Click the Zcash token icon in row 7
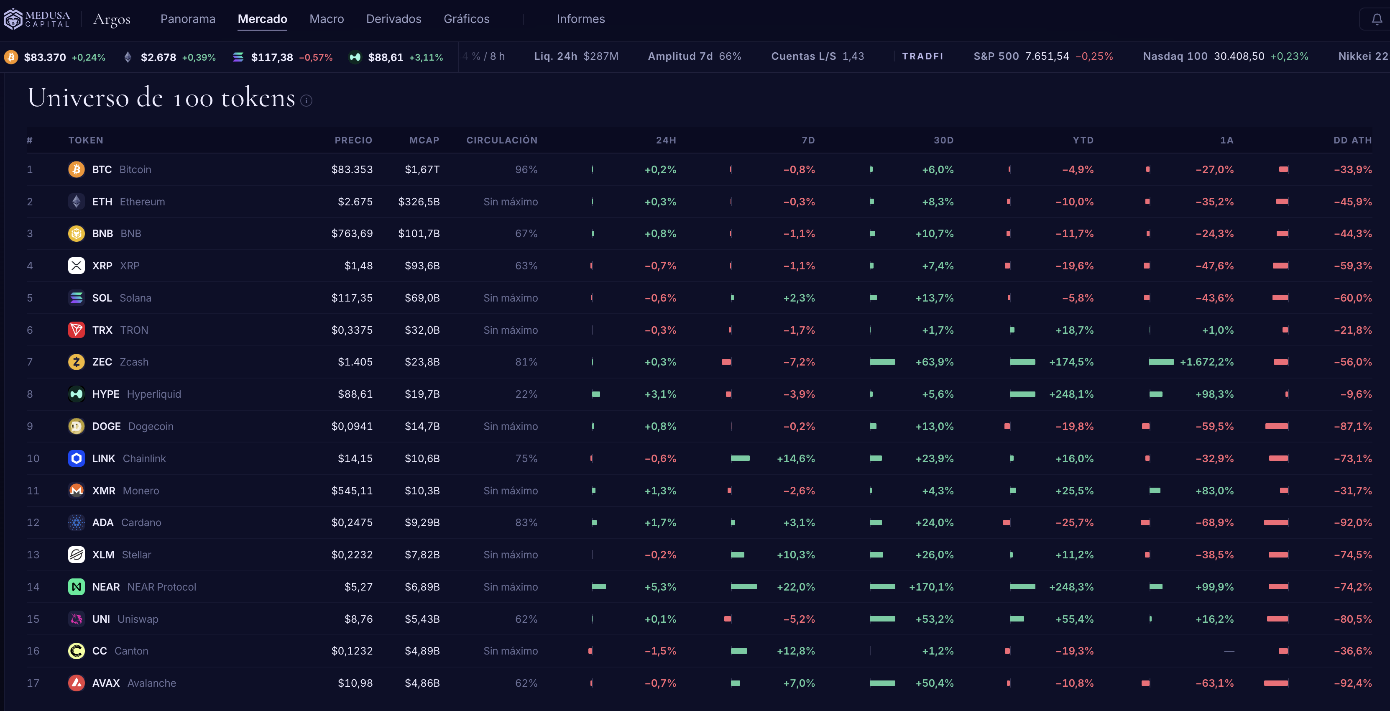Viewport: 1390px width, 711px height. coord(76,362)
